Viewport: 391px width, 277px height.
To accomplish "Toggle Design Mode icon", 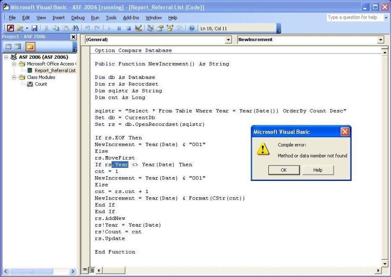I will tap(138, 28).
